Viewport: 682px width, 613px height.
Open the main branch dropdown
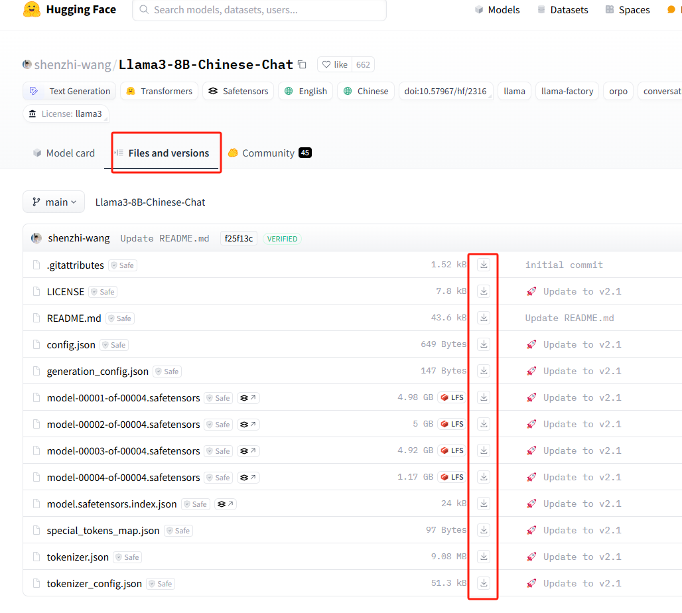click(54, 202)
